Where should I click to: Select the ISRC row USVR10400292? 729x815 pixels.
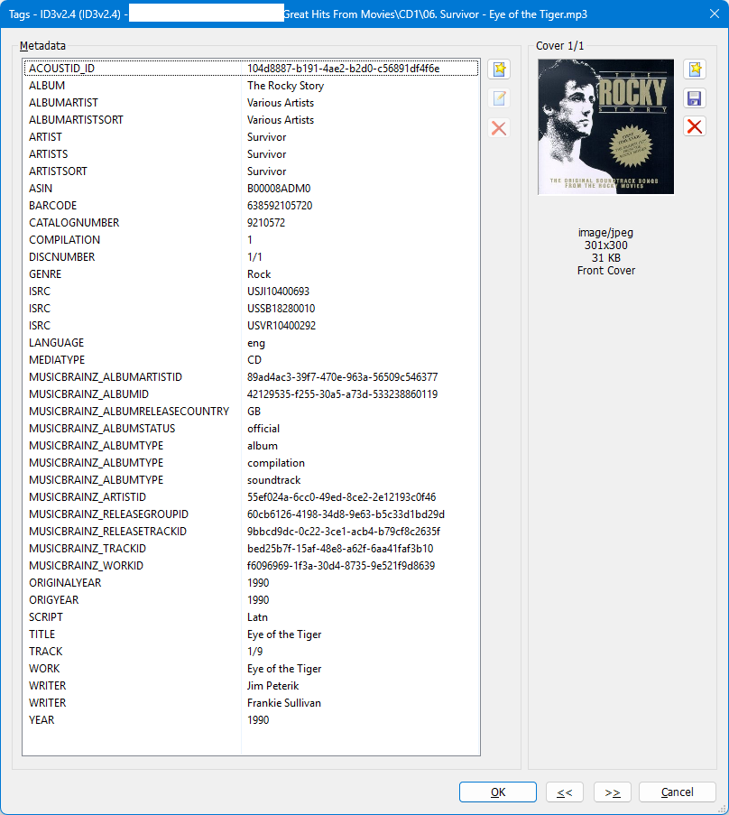(251, 326)
